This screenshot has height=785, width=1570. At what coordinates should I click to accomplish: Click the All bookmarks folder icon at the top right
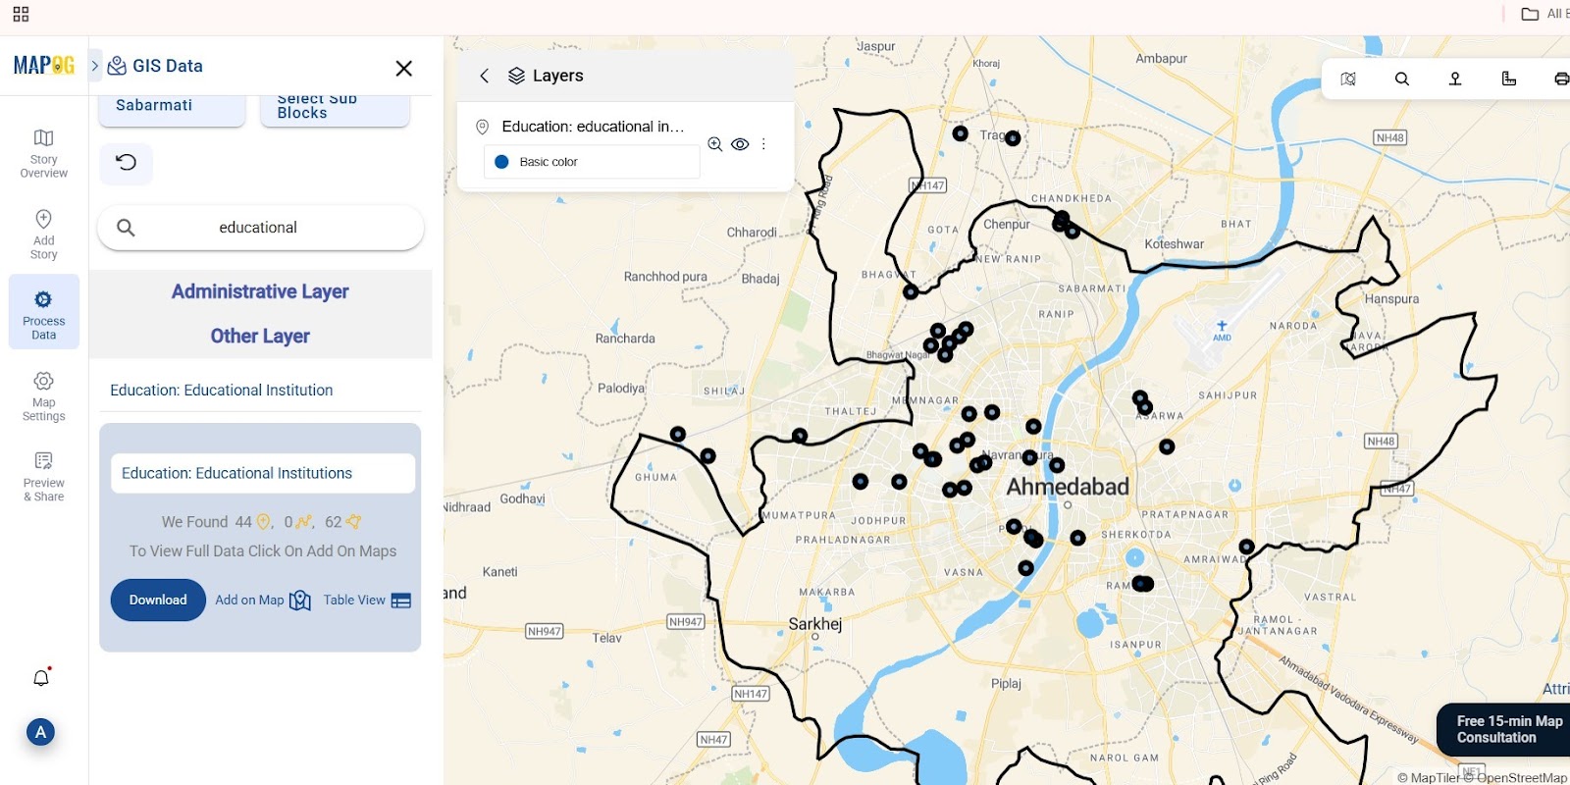click(1530, 14)
